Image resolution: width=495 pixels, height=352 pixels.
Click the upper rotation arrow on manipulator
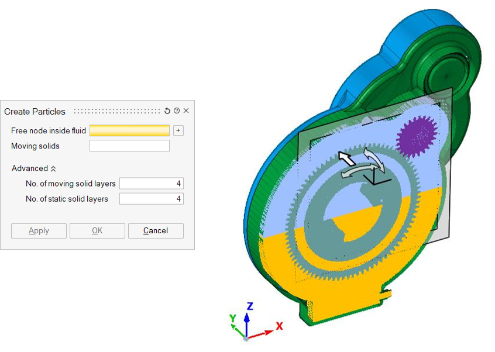pos(373,158)
